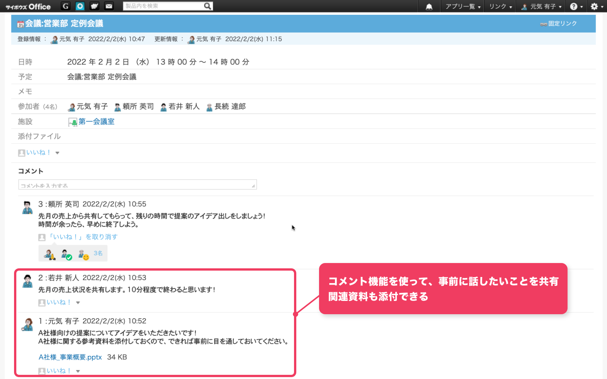
Task: Expand the アプリ一覧 dropdown
Action: coord(462,6)
